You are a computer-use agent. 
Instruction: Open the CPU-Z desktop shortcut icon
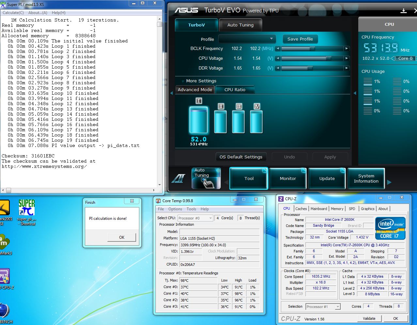tap(6, 279)
